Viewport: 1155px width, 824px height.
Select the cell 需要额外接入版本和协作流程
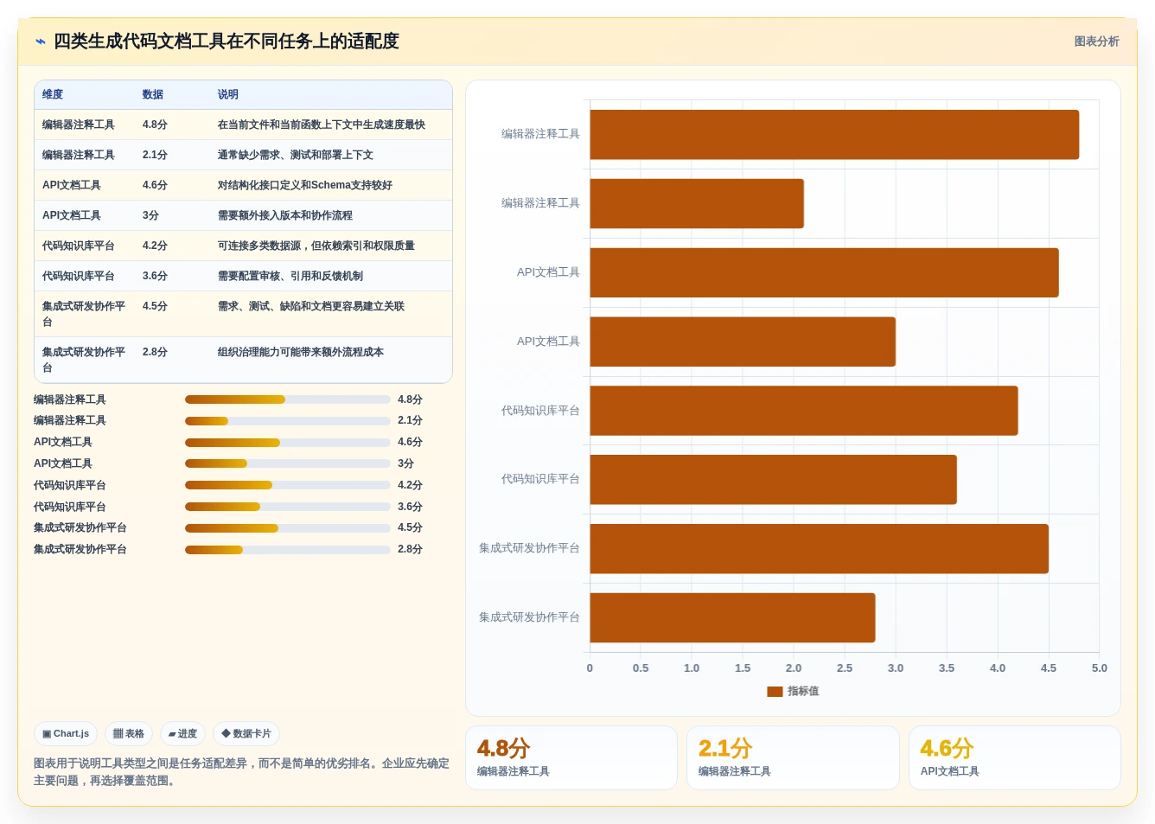pos(285,215)
